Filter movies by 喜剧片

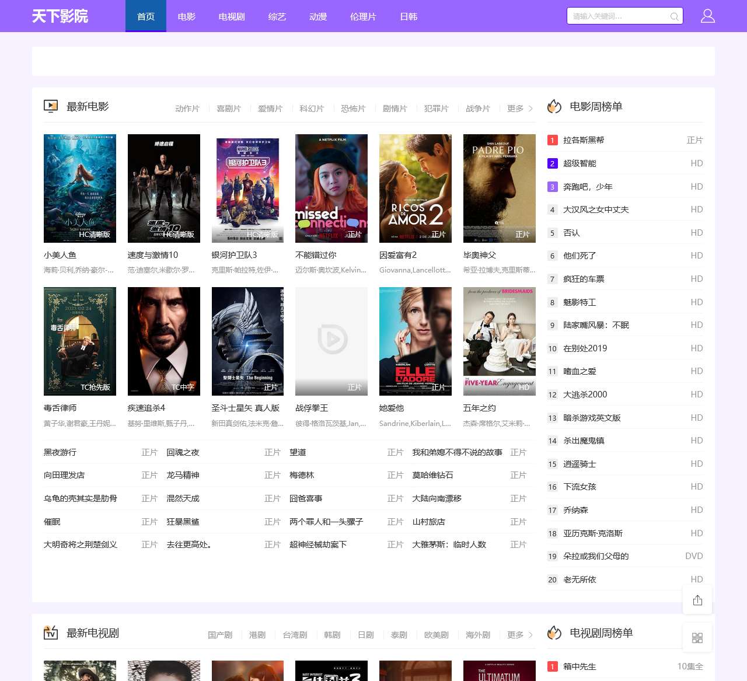229,109
